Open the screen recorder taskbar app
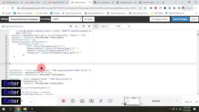 [32, 109]
